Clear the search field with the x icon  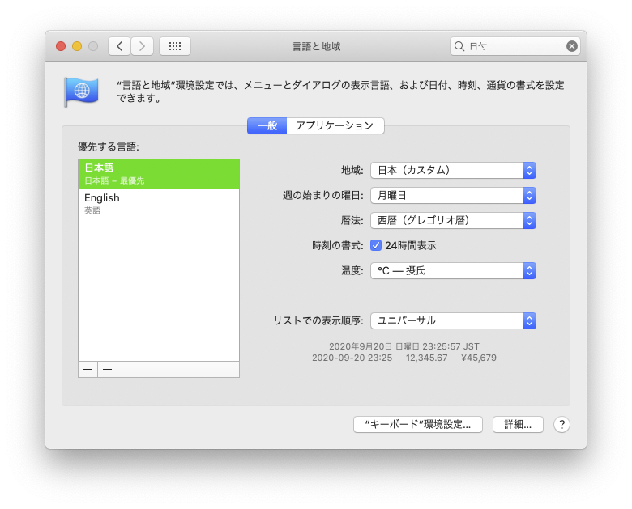pyautogui.click(x=571, y=46)
